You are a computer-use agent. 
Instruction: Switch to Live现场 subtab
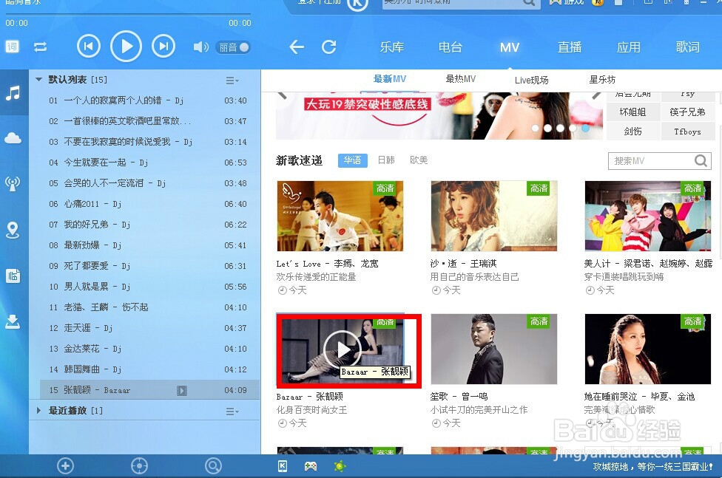coord(531,80)
